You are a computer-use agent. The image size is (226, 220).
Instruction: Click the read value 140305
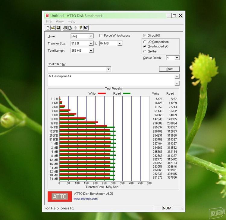[172, 119]
